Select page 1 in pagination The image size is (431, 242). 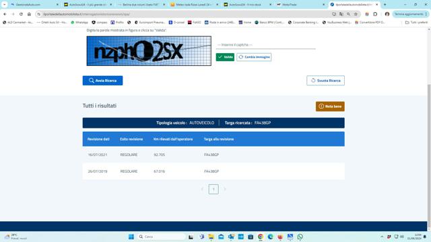[213, 189]
